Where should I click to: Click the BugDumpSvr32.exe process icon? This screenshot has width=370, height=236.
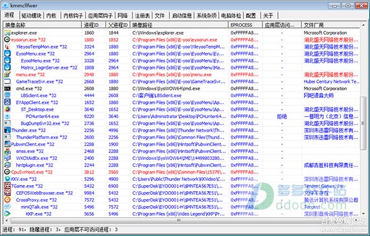point(7,124)
